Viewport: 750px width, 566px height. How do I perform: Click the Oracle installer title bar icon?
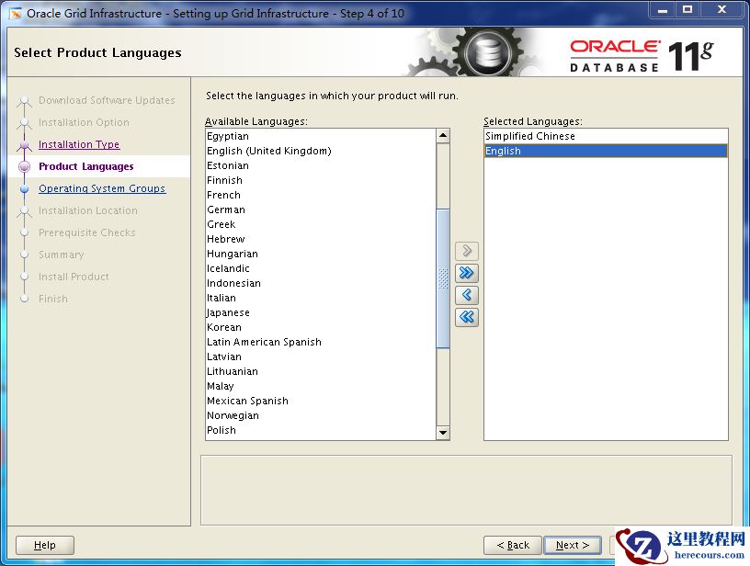[16, 14]
